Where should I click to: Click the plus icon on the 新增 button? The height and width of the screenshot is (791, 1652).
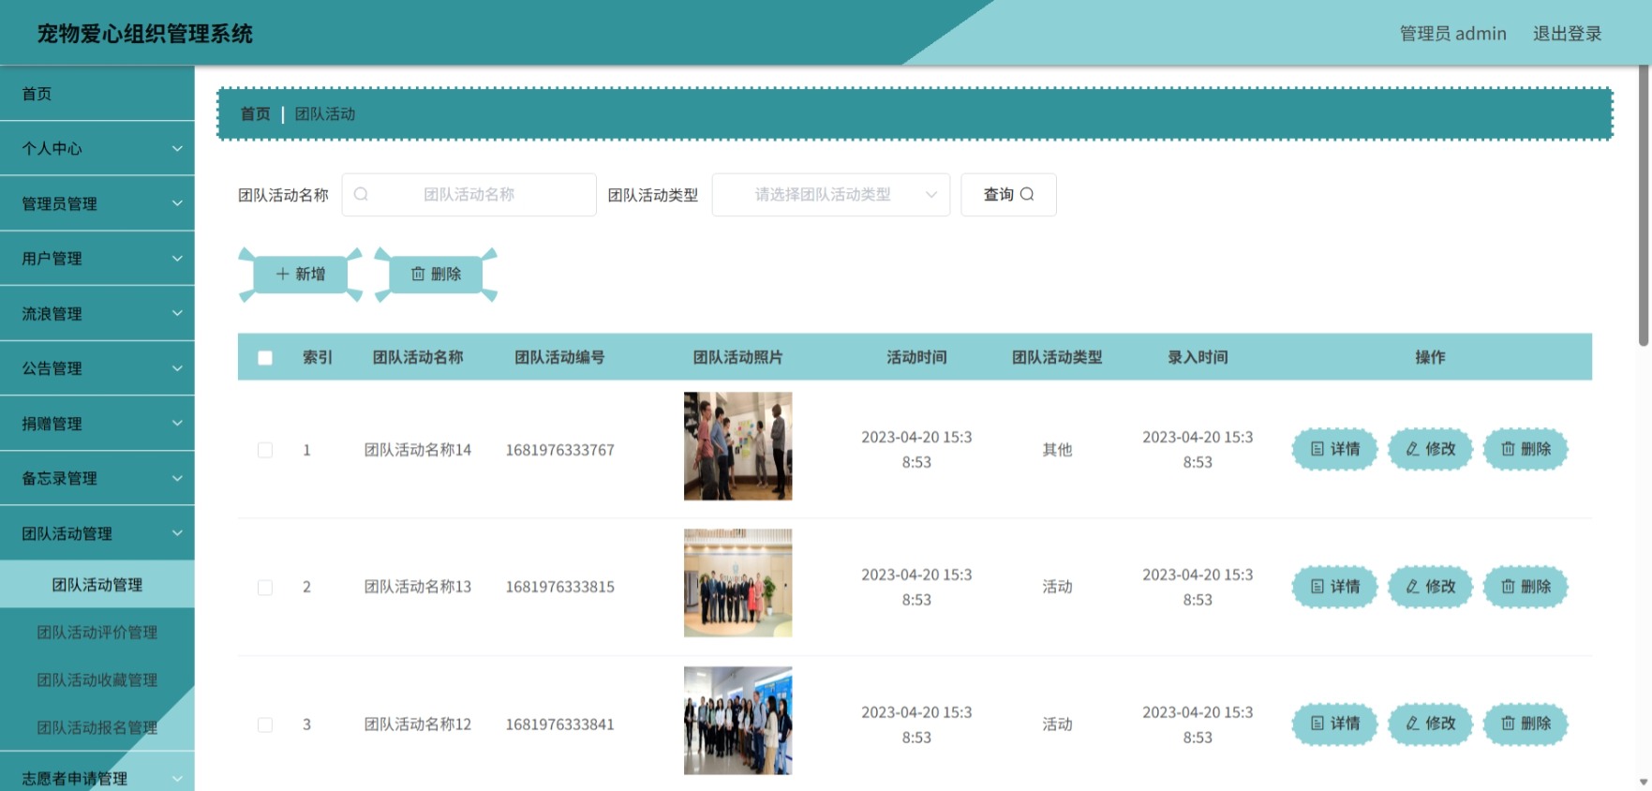(x=282, y=274)
